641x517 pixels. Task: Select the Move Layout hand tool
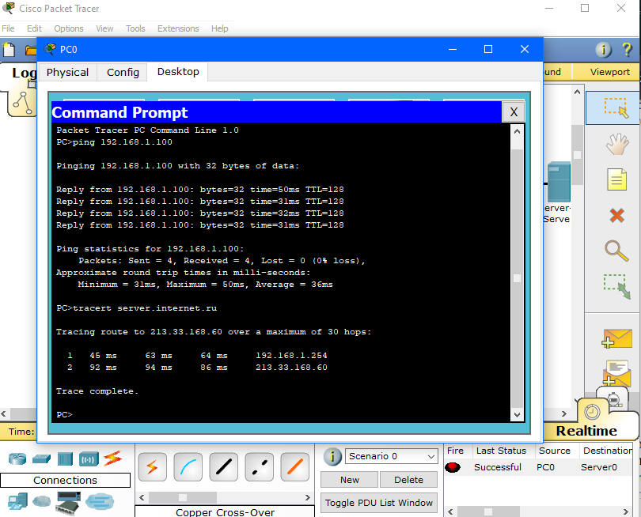point(617,144)
